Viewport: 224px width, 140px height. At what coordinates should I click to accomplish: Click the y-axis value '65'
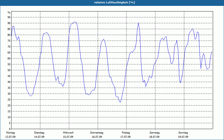pos(9,53)
